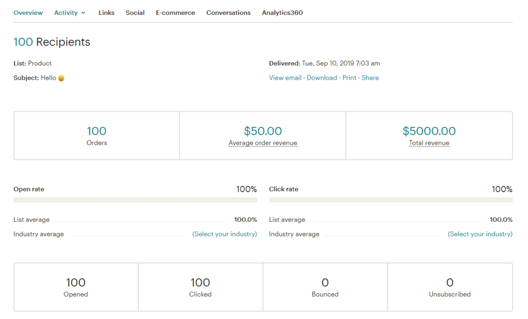
Task: Go to the Social tab
Action: (135, 13)
